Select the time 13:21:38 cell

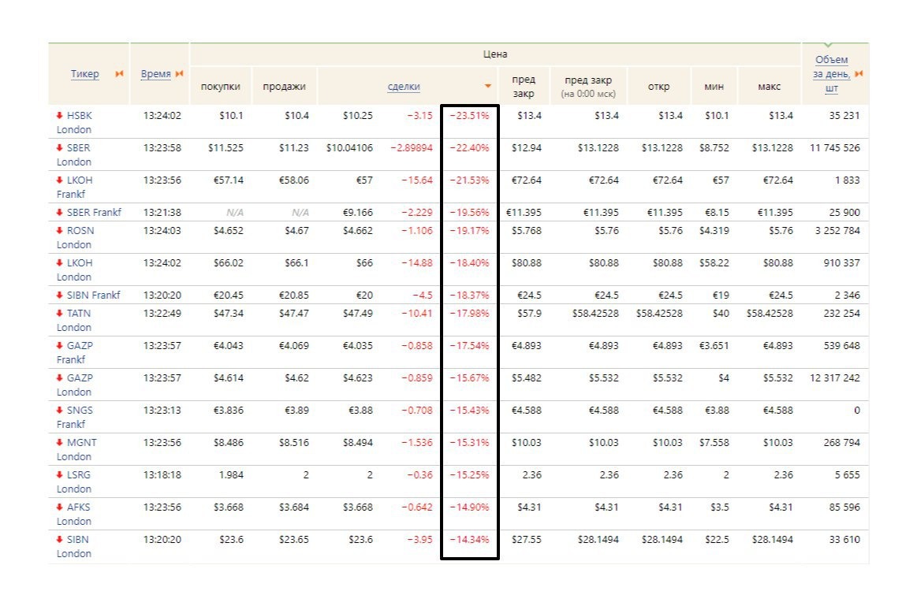click(162, 212)
